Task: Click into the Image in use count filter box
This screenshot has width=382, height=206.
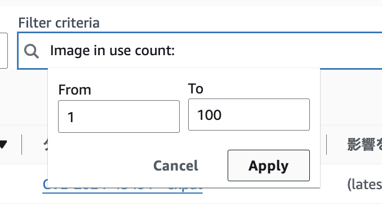Action: click(x=200, y=51)
